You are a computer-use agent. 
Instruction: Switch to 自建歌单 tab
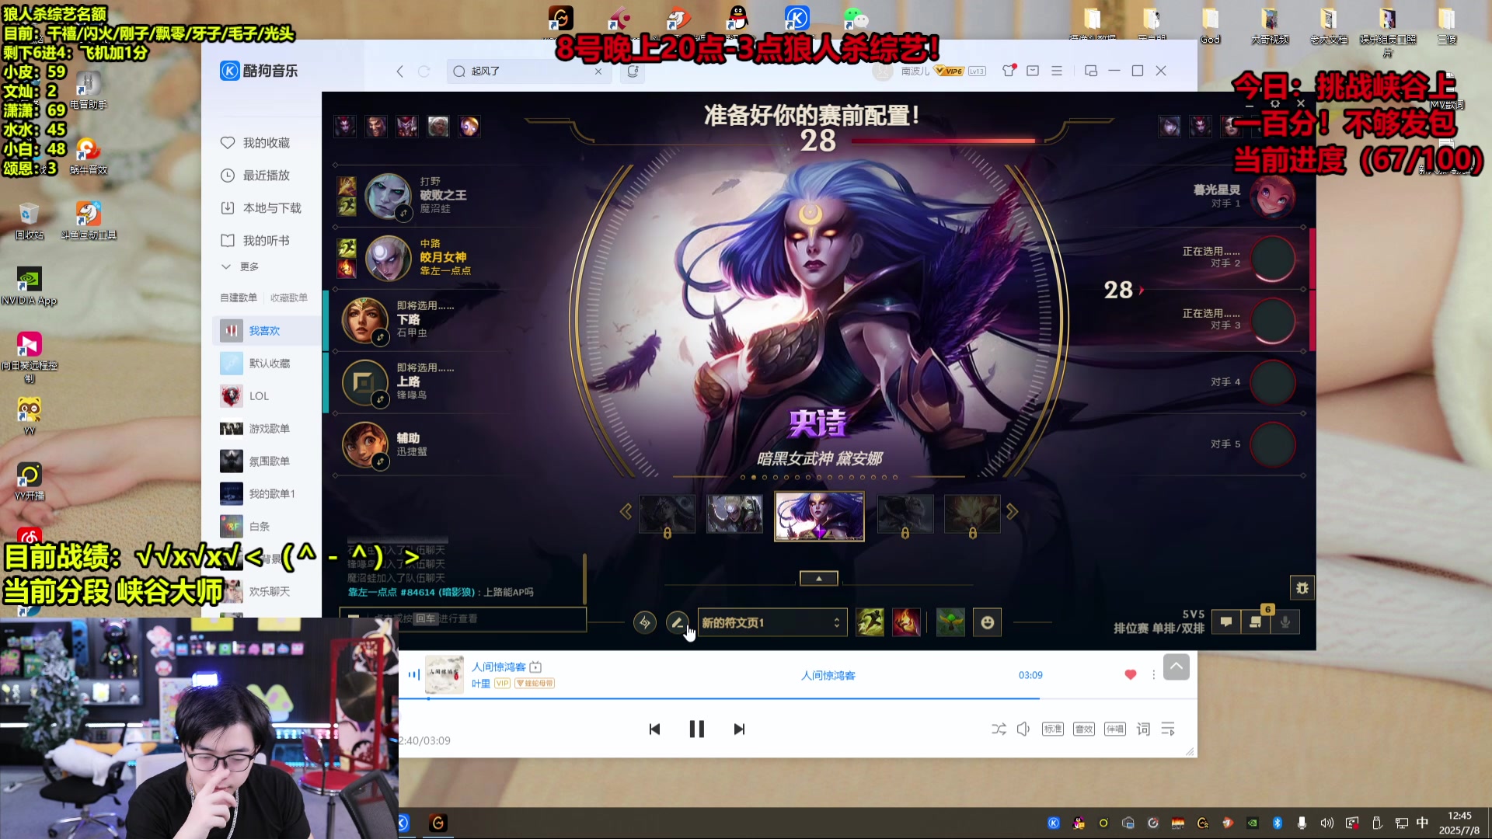[238, 298]
